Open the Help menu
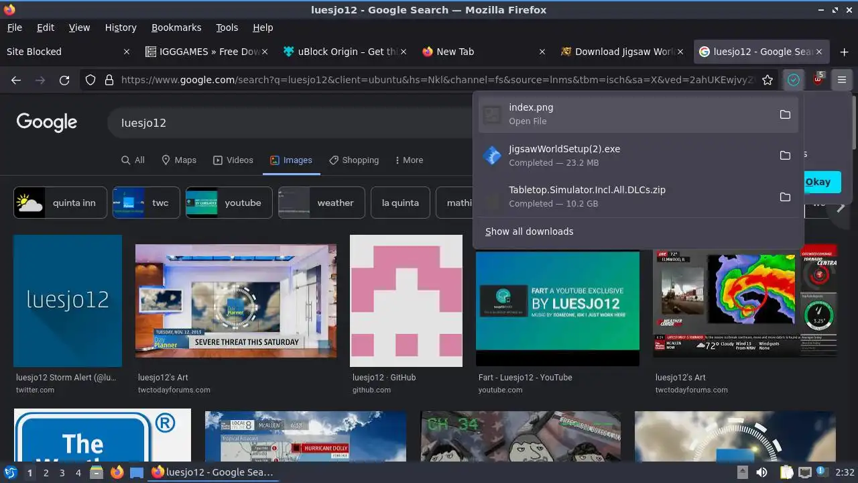This screenshot has height=483, width=858. tap(263, 28)
